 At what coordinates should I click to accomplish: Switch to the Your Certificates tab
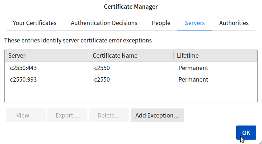34,23
